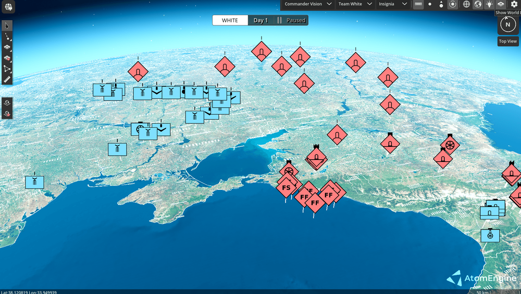The image size is (521, 294).
Task: Open the globe network menu icon
Action: (8, 7)
